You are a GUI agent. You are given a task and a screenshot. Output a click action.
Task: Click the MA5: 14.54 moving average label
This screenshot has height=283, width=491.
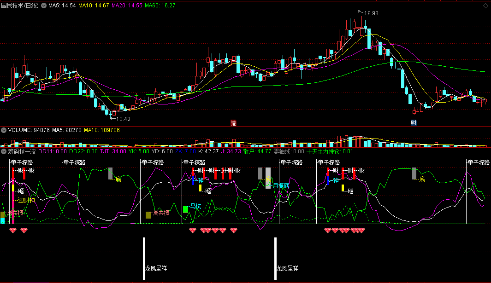(62, 6)
